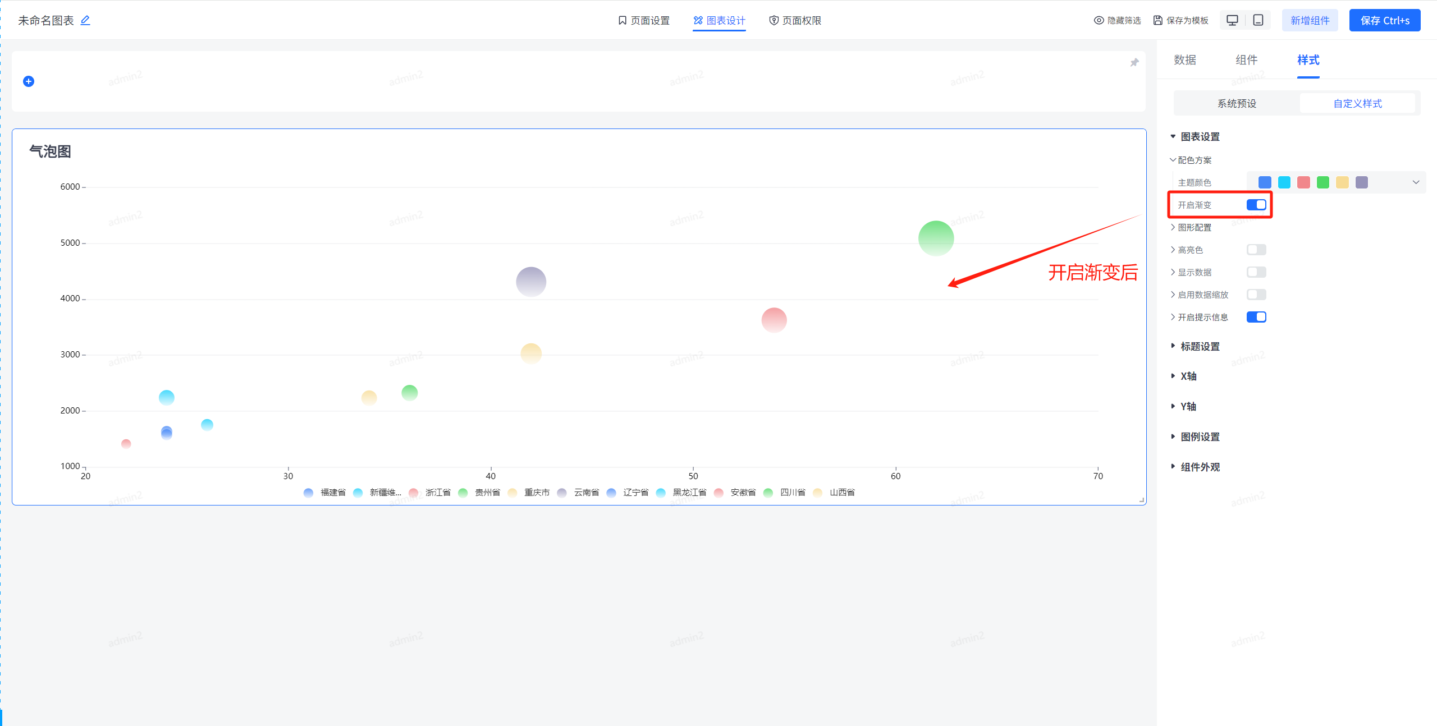Expand the 开启提示信息 chevron
1437x726 pixels.
[1173, 317]
